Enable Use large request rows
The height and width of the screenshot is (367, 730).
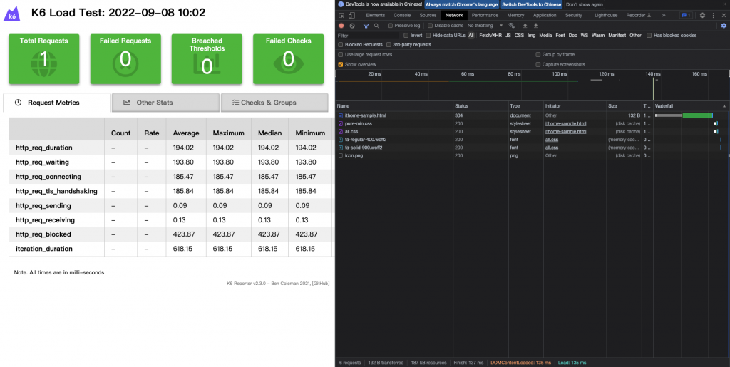[340, 54]
